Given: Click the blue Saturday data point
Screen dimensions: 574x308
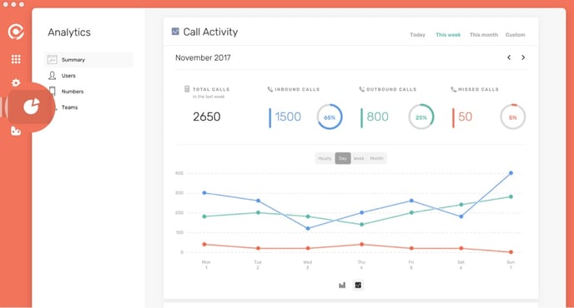Looking at the screenshot, I should 461,216.
